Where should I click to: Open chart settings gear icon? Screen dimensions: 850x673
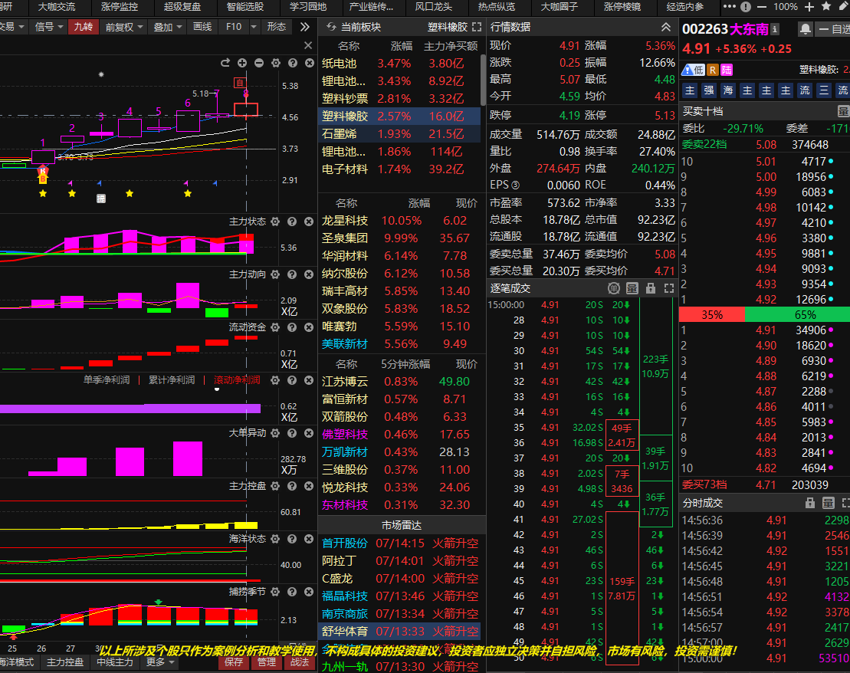tap(275, 63)
